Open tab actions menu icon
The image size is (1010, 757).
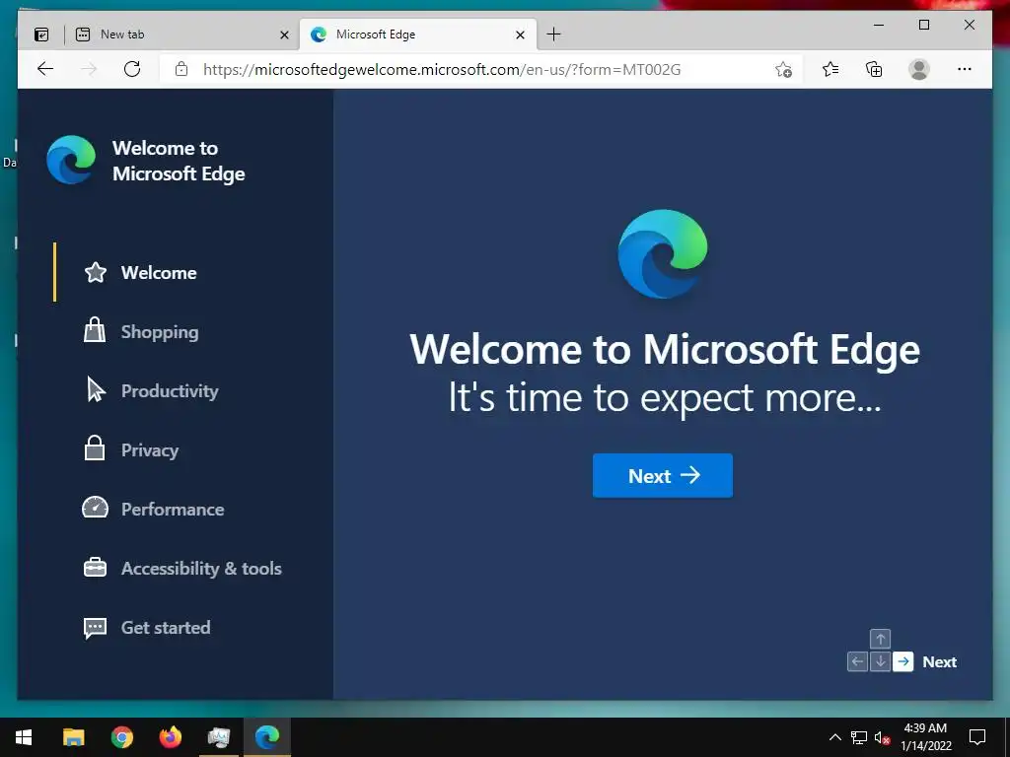(x=41, y=34)
